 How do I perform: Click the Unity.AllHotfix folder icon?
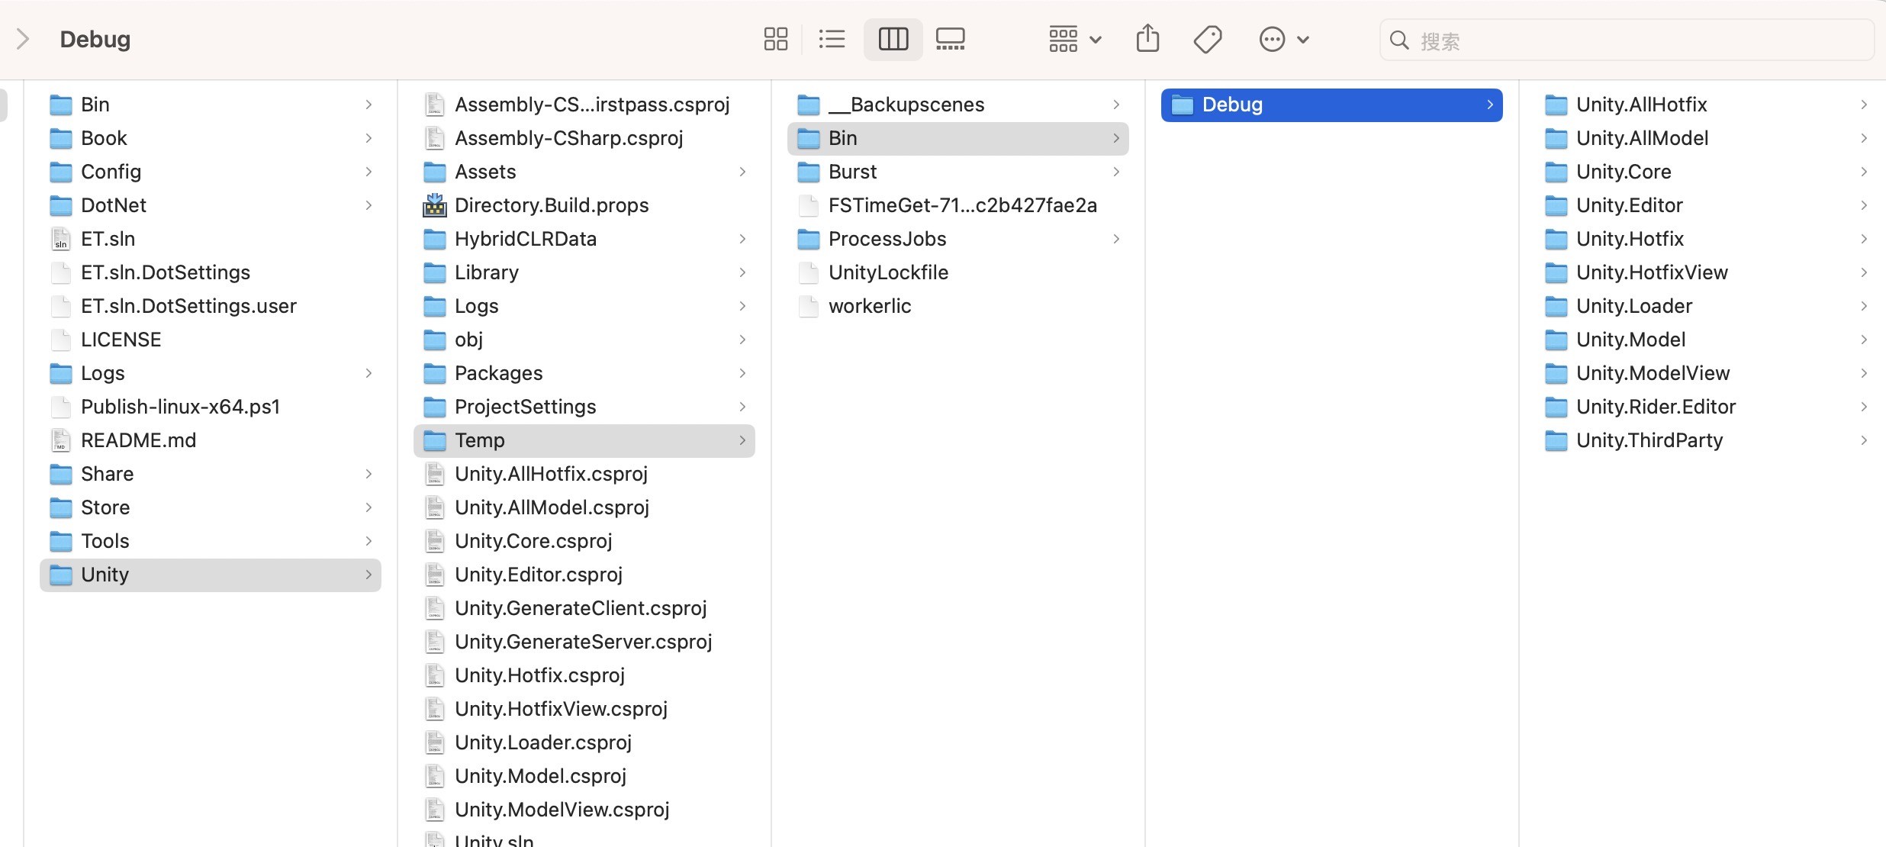[1556, 105]
